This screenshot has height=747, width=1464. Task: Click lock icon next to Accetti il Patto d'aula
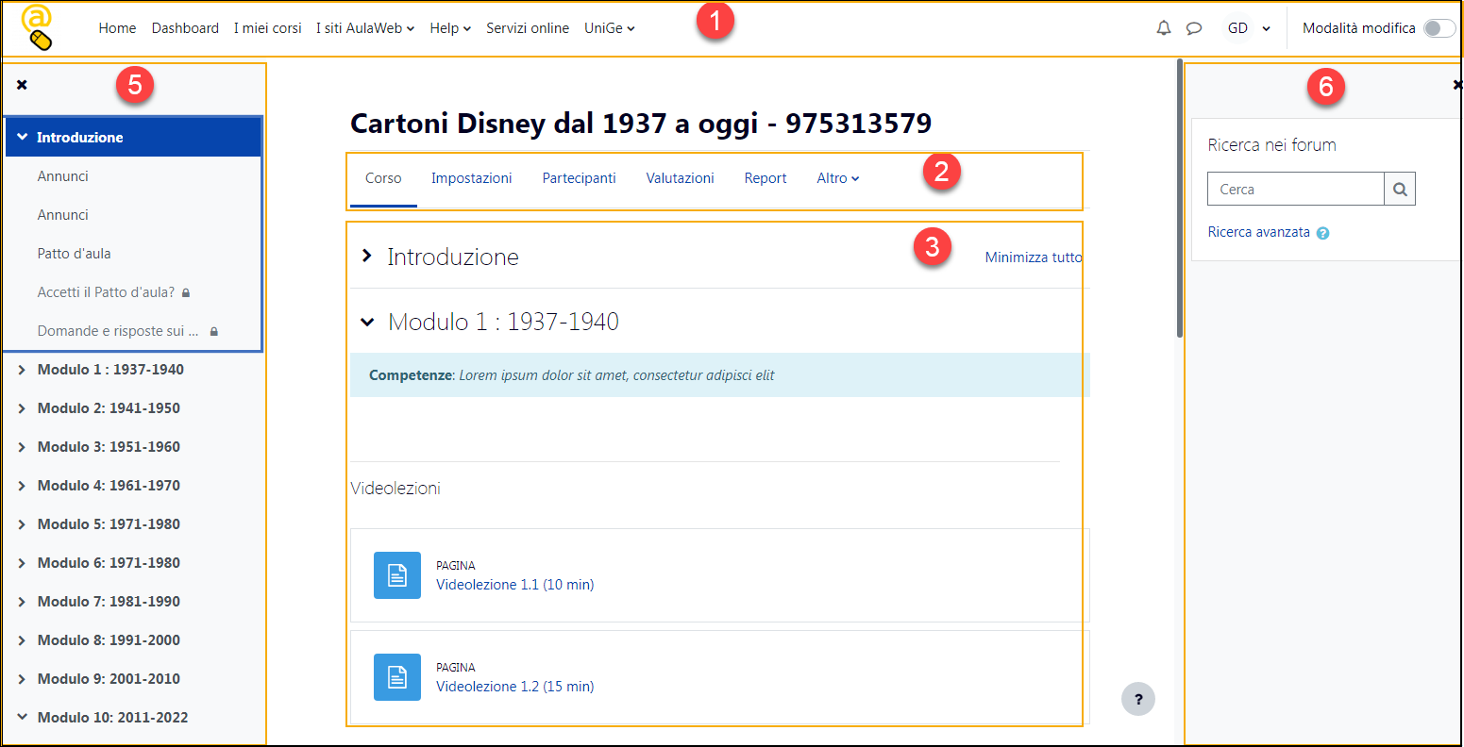tap(186, 293)
